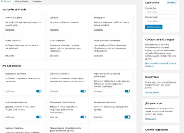Open the Browse Docs link
The image size is (184, 133).
(x=151, y=119)
